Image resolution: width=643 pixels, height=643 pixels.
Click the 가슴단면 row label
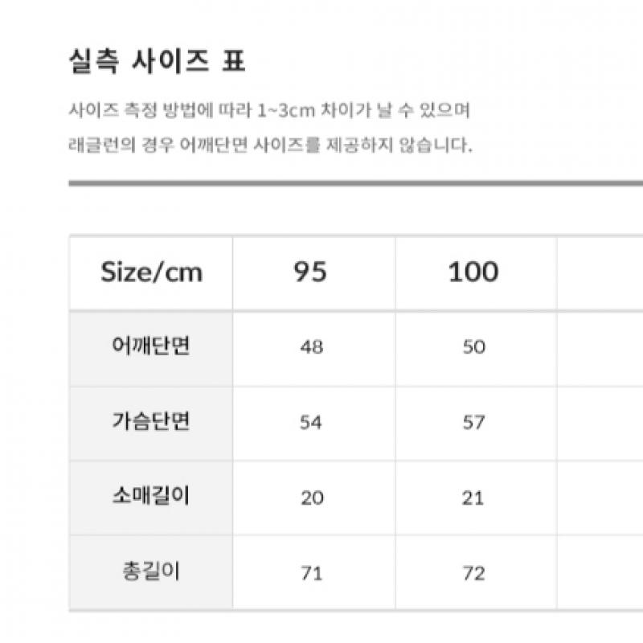click(151, 422)
